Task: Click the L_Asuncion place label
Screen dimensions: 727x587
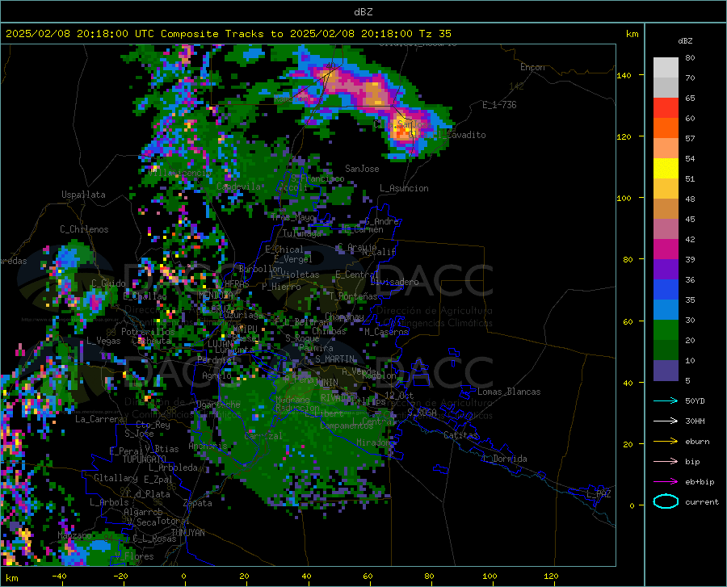Action: [x=404, y=188]
